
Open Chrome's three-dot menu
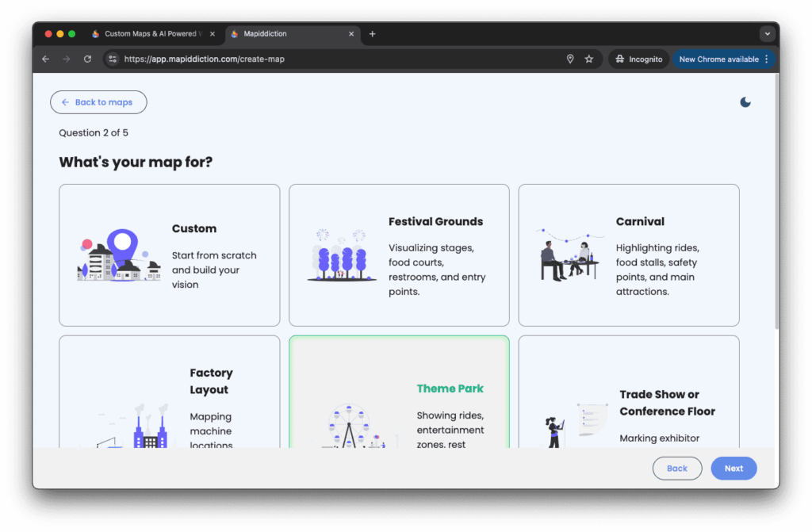click(766, 59)
